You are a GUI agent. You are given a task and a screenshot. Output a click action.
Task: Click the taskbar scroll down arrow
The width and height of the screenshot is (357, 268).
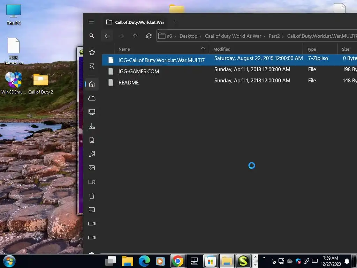(255, 265)
